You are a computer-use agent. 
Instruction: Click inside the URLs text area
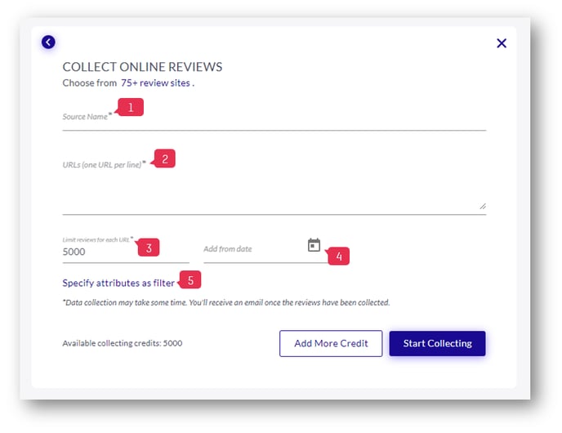(274, 186)
